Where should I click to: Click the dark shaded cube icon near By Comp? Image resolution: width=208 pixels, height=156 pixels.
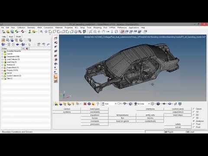[x=158, y=104]
